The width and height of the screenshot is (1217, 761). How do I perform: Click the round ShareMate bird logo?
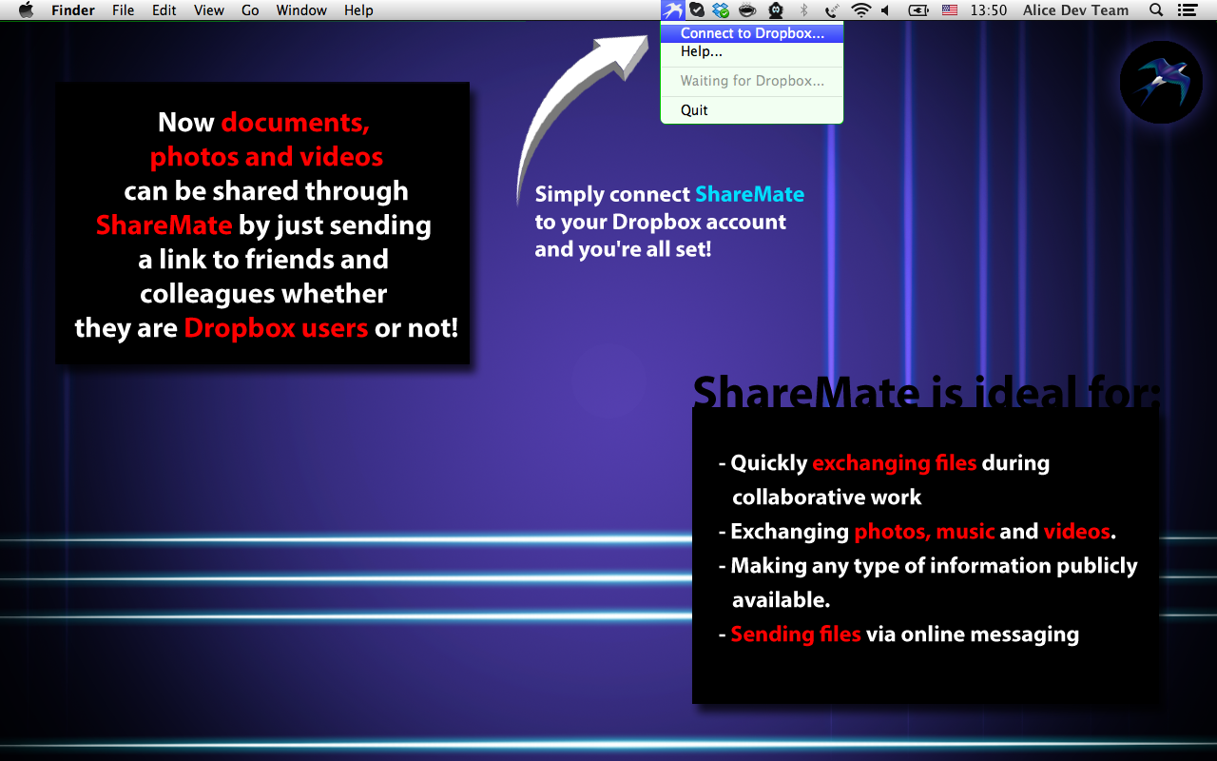click(x=1161, y=83)
